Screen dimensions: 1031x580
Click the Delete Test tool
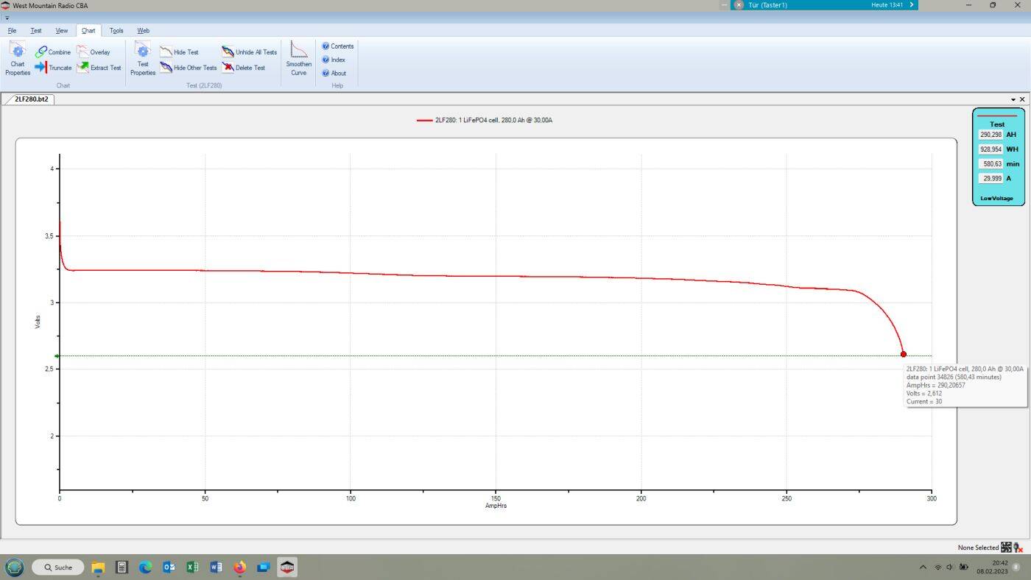pyautogui.click(x=244, y=68)
